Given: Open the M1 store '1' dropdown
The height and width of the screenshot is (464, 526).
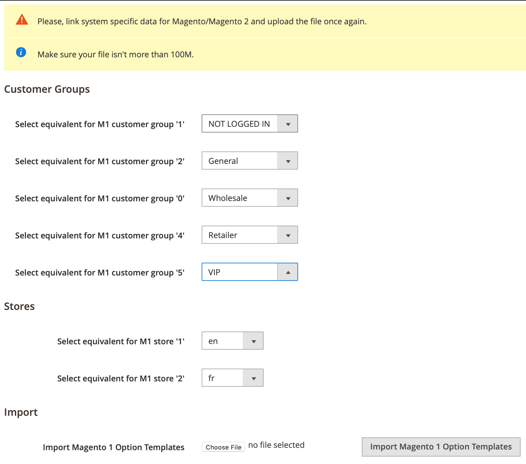Looking at the screenshot, I should [x=233, y=341].
